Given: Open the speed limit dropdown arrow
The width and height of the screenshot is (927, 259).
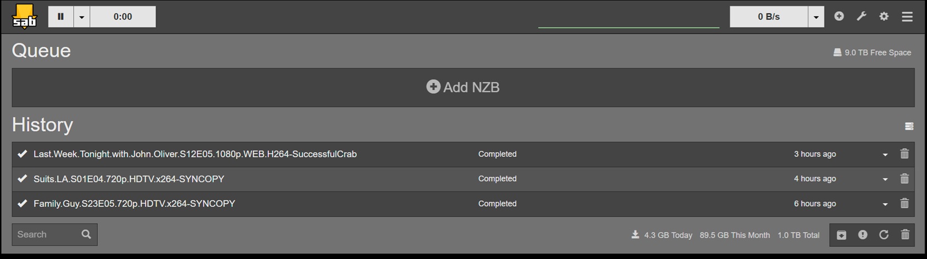Looking at the screenshot, I should 816,17.
